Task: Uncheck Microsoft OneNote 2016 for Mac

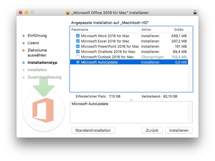Action: click(78, 52)
